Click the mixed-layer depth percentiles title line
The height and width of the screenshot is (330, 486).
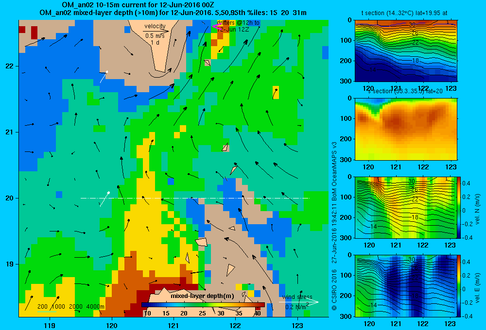173,13
